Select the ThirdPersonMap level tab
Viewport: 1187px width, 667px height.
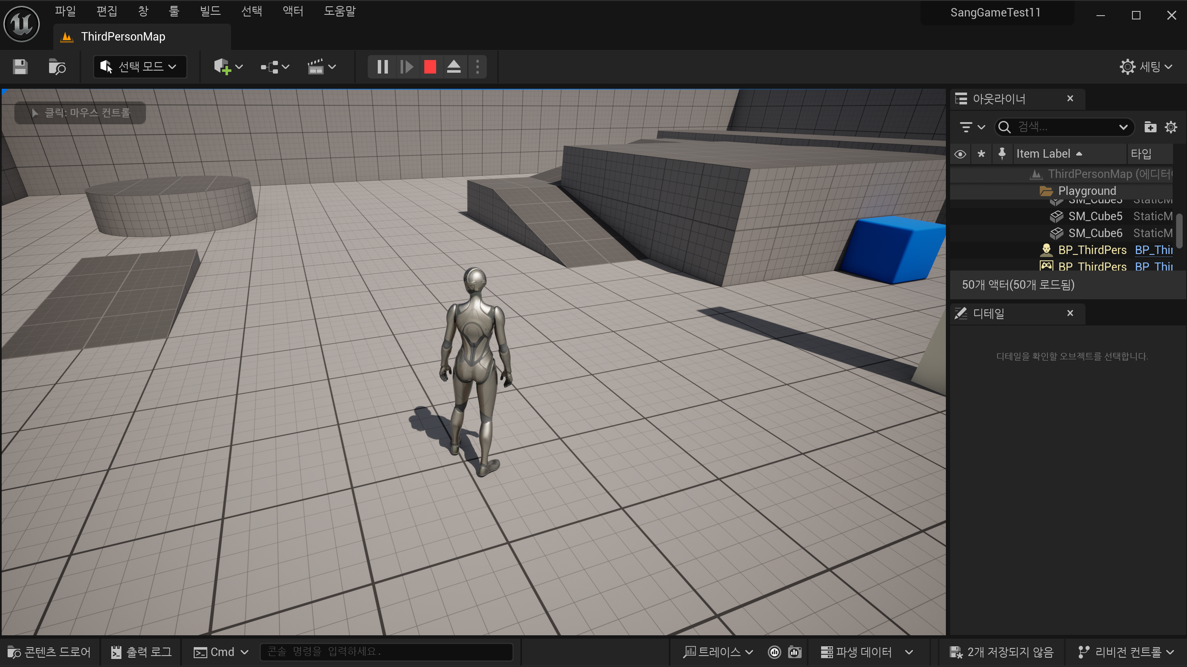click(143, 36)
